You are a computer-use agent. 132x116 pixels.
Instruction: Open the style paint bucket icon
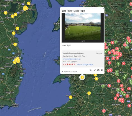tap(91, 70)
